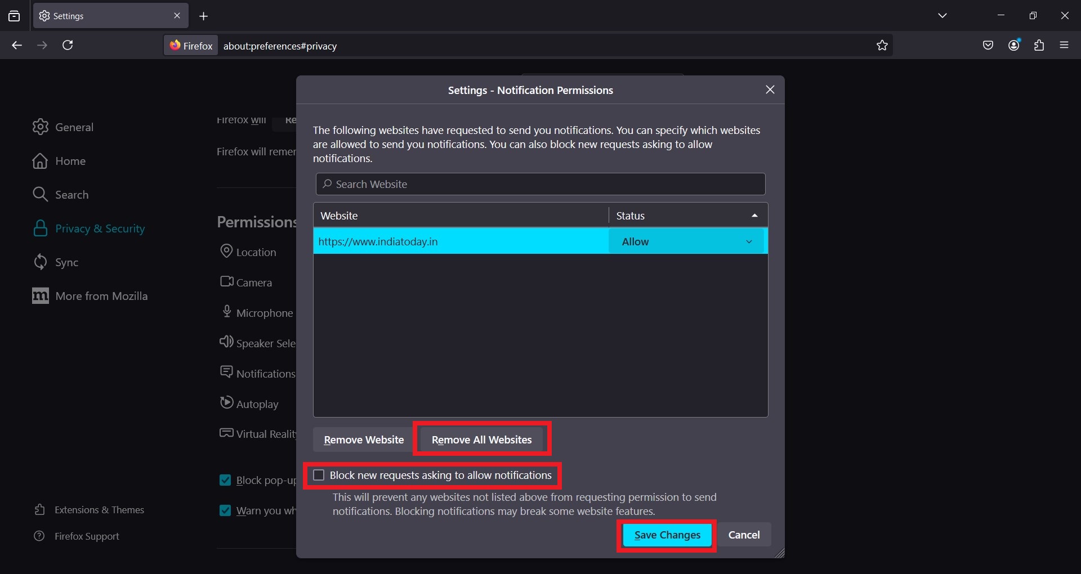The image size is (1081, 574).
Task: Click the Virtual Reality headset icon
Action: click(x=226, y=433)
